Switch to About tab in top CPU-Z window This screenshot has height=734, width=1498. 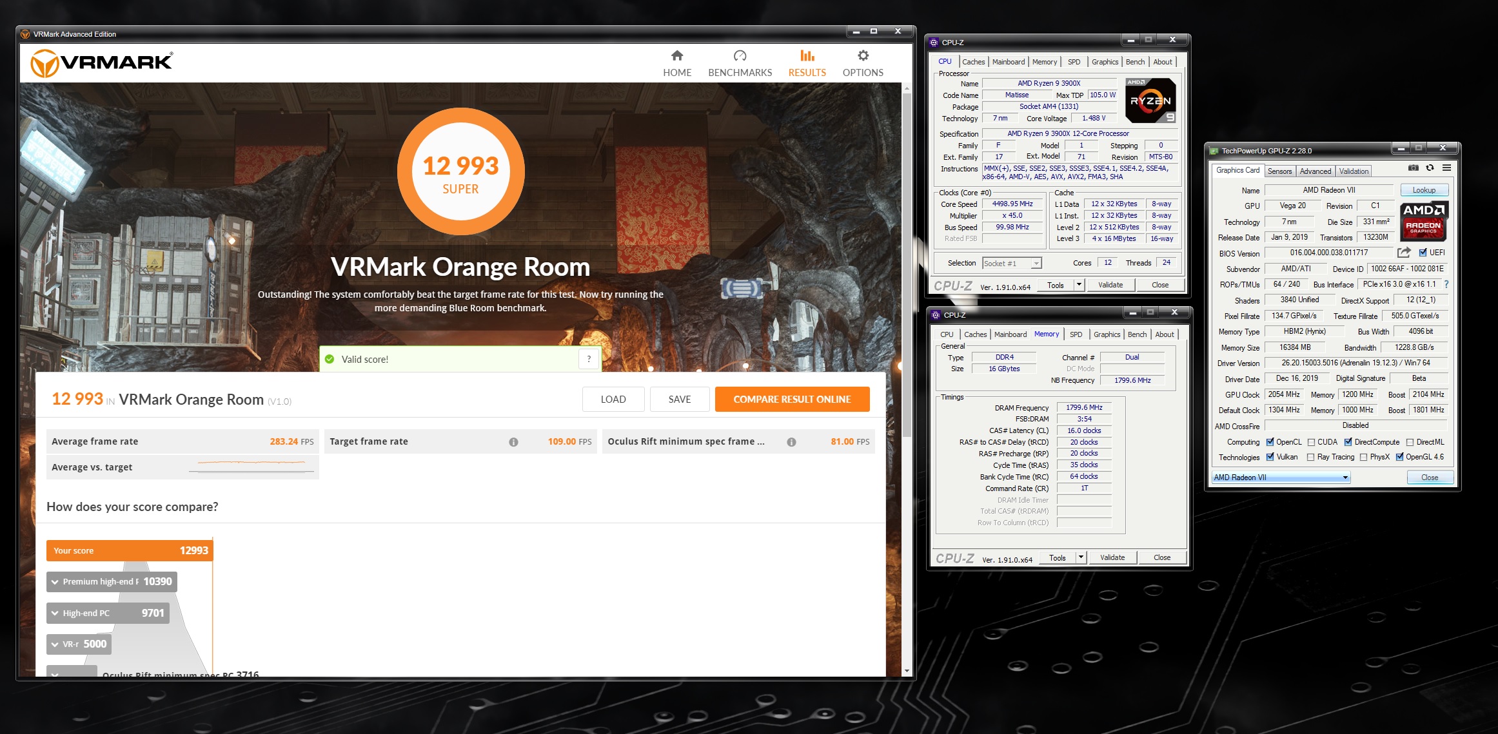click(x=1163, y=62)
